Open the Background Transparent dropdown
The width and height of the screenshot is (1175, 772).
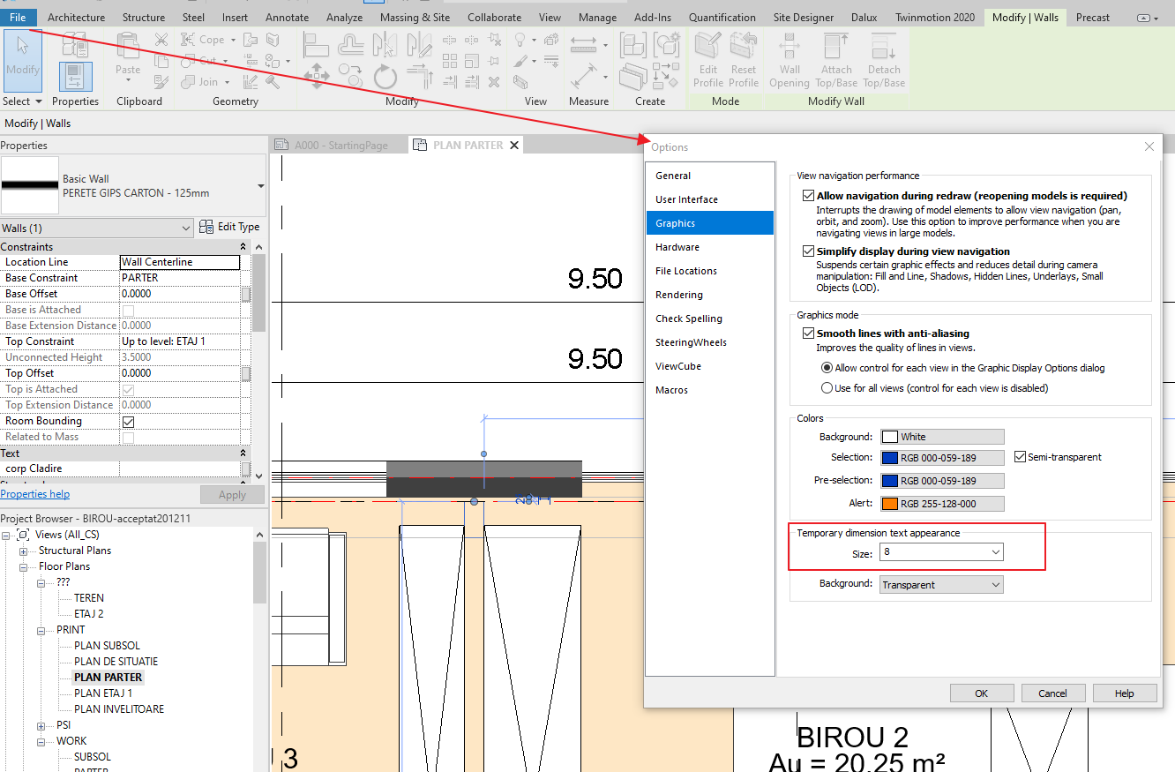point(997,584)
